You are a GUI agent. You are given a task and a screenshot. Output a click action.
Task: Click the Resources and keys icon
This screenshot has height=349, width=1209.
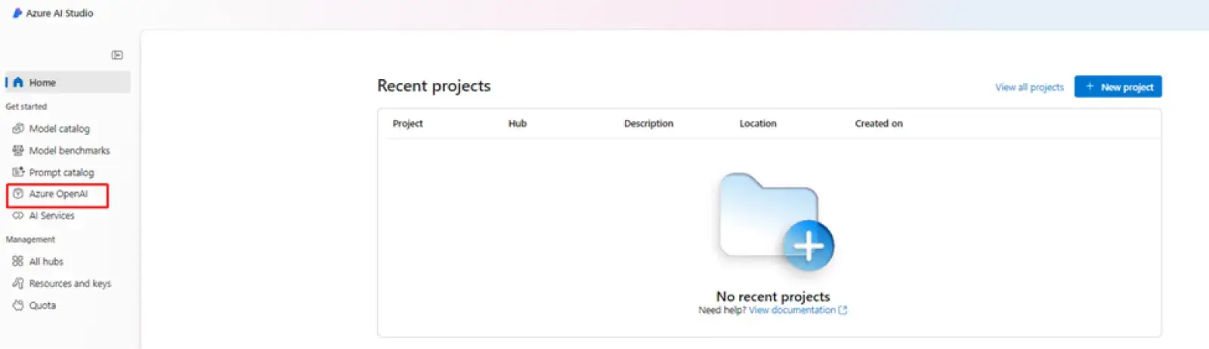[x=18, y=283]
